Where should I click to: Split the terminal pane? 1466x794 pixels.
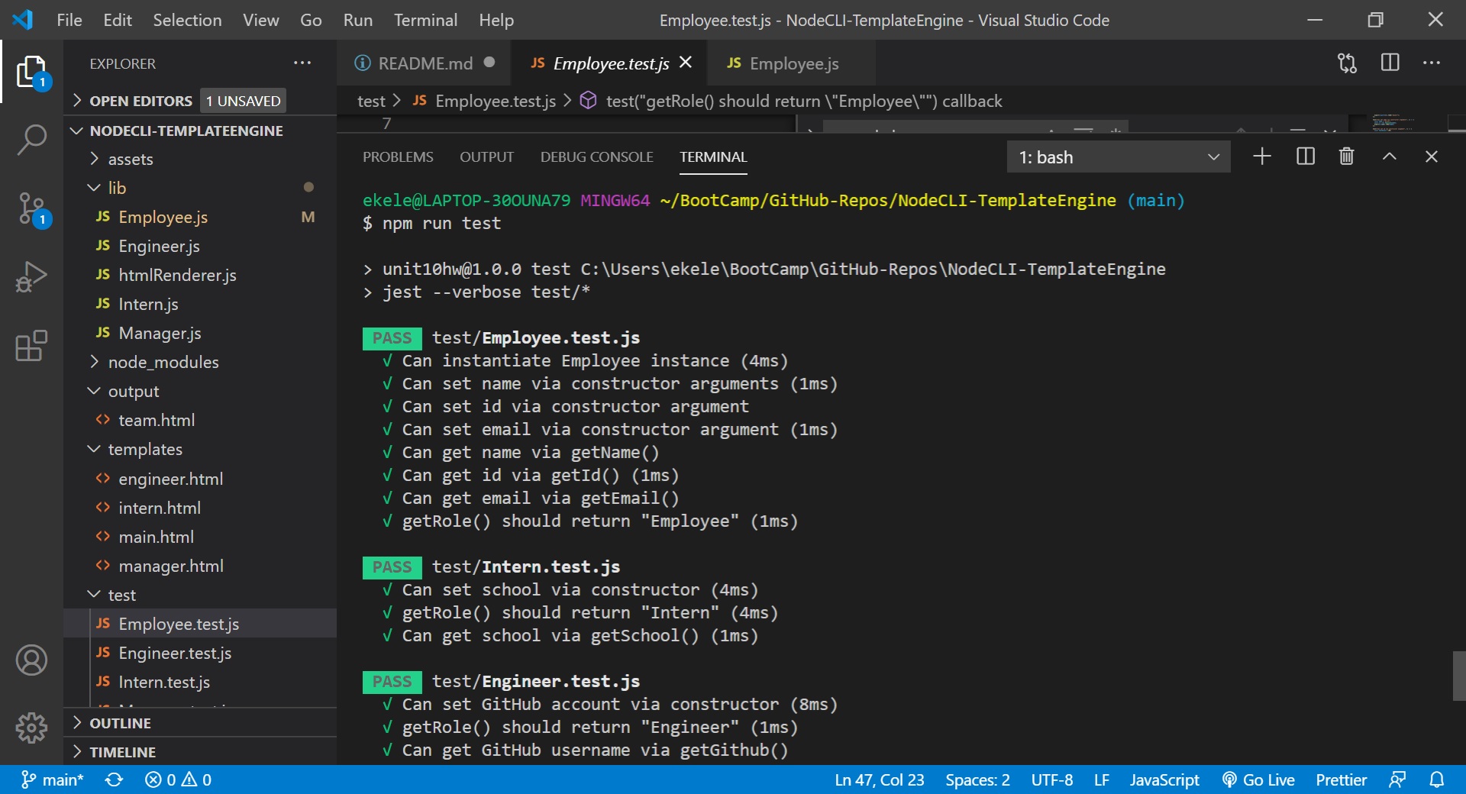[1306, 157]
